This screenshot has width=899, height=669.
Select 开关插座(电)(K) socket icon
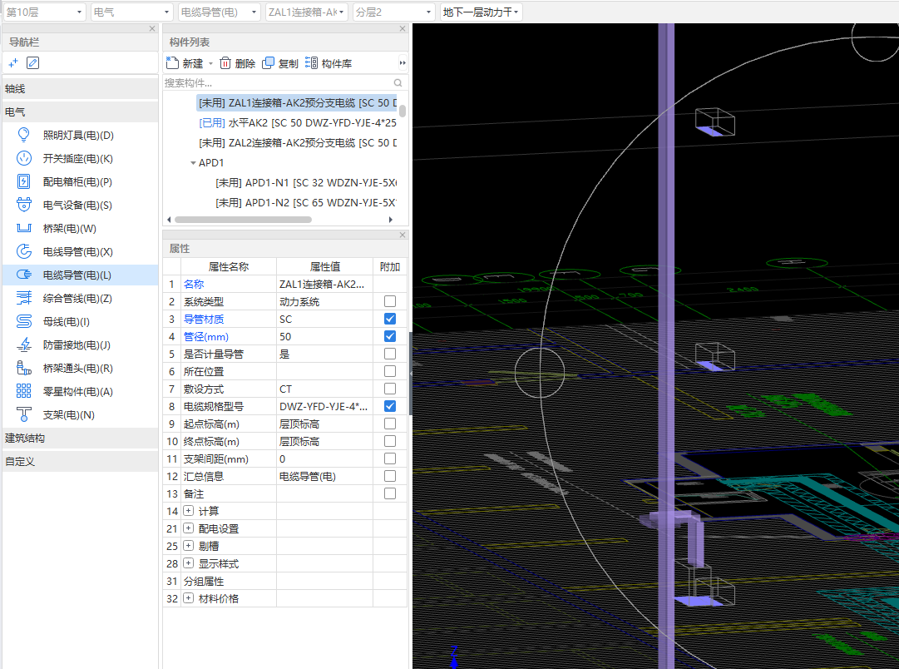tap(23, 158)
